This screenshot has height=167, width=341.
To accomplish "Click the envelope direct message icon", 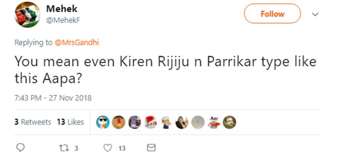I will (x=151, y=148).
